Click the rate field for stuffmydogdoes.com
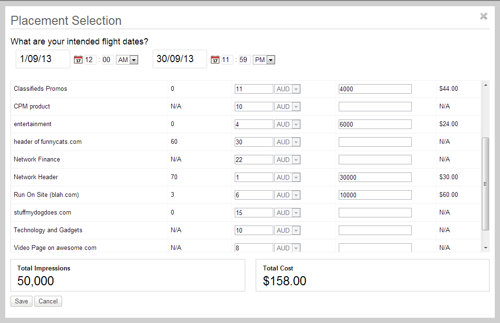This screenshot has width=500, height=323. (254, 213)
